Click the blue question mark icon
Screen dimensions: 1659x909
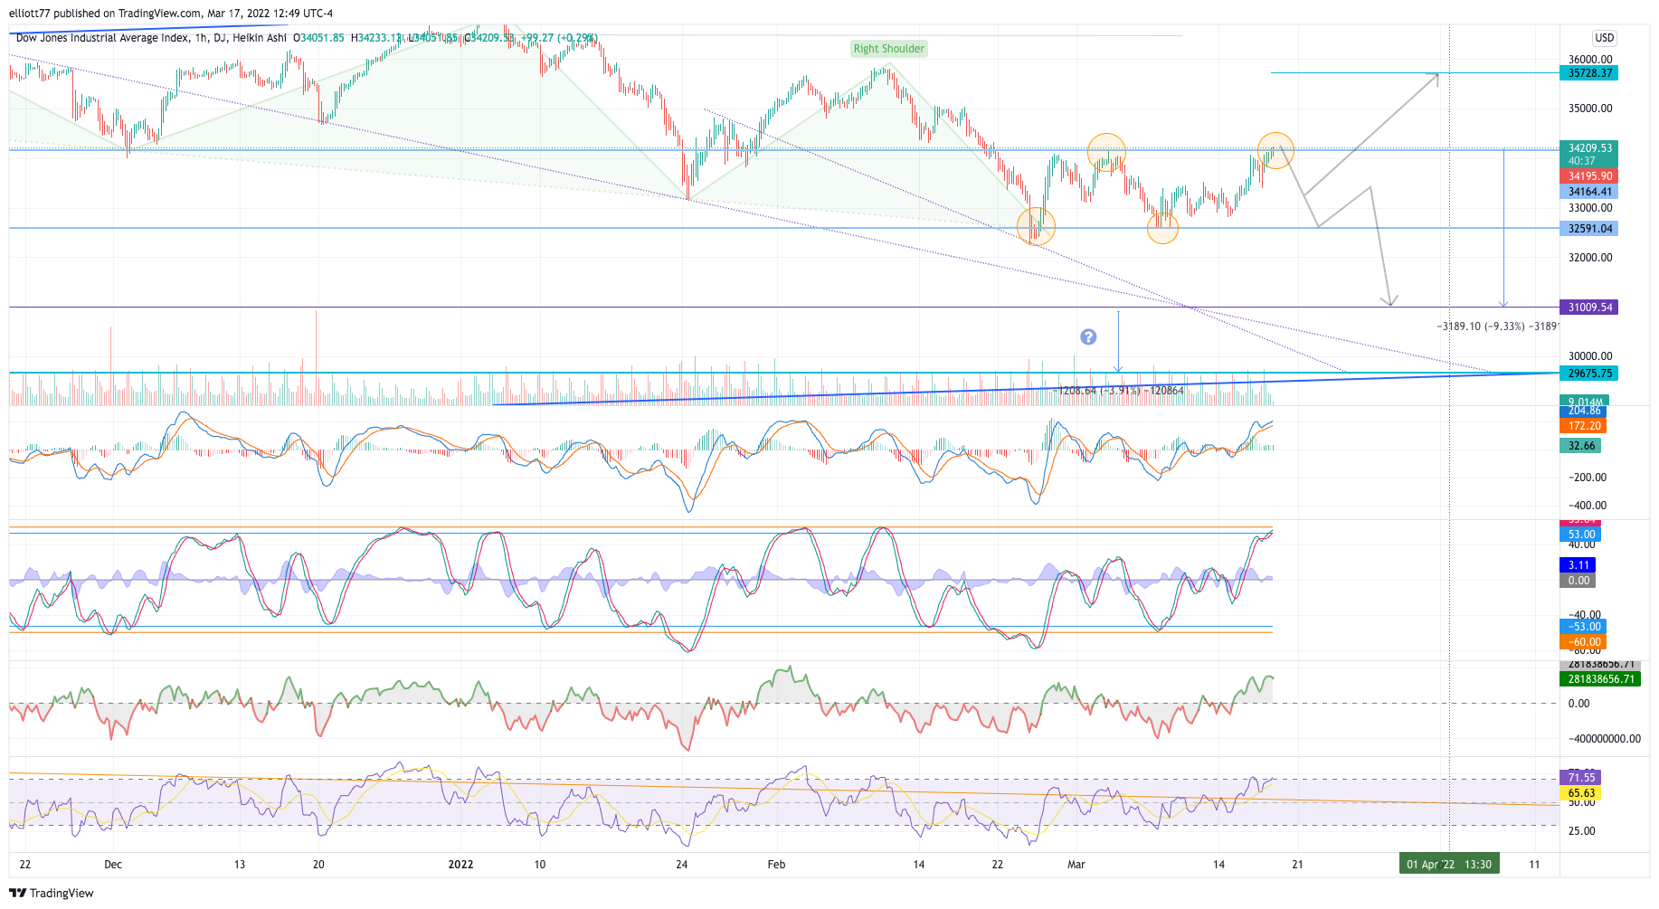pos(1088,336)
